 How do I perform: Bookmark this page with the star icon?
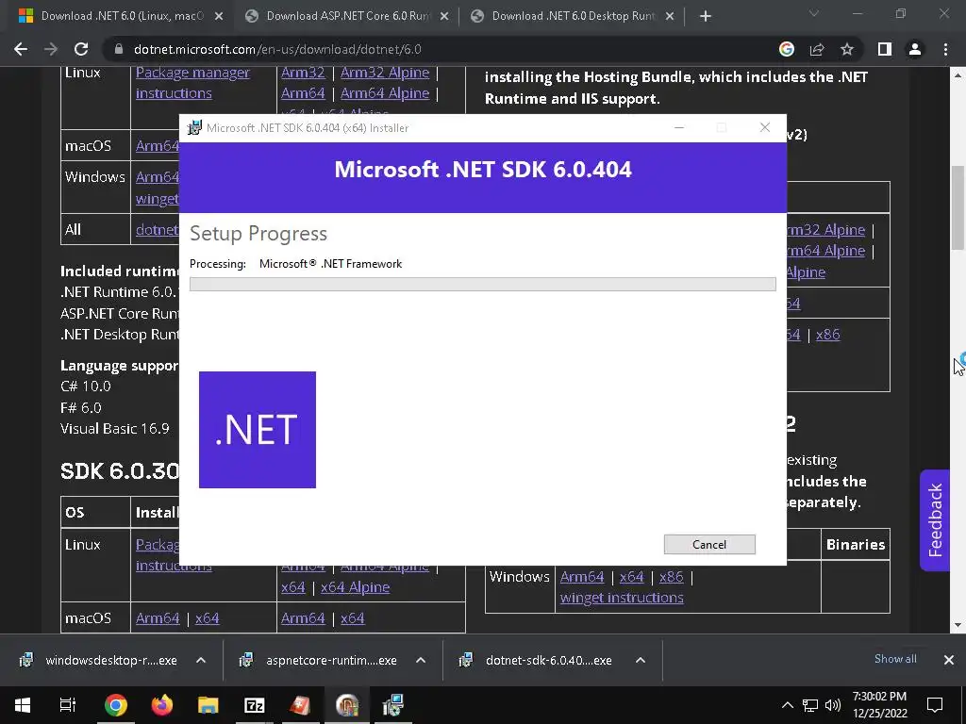point(847,49)
